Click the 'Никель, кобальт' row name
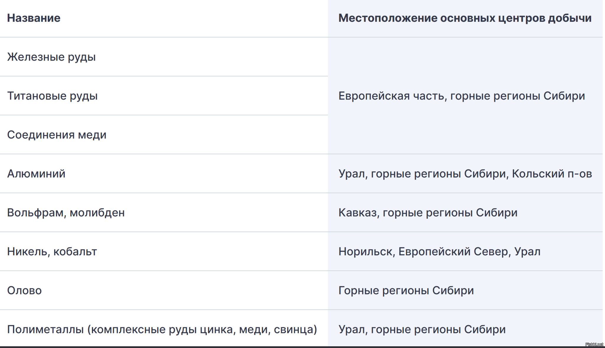This screenshot has width=605, height=348. (52, 251)
